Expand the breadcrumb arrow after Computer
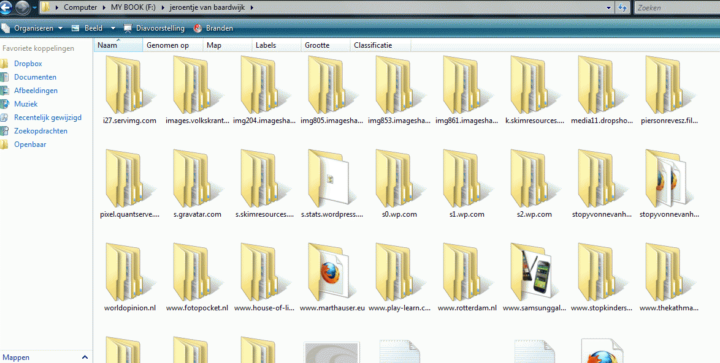 [x=103, y=8]
